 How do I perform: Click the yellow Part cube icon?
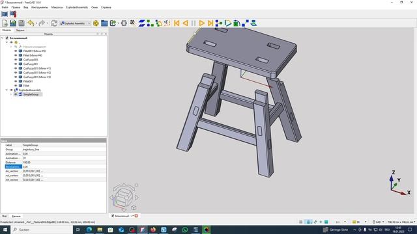point(96,23)
